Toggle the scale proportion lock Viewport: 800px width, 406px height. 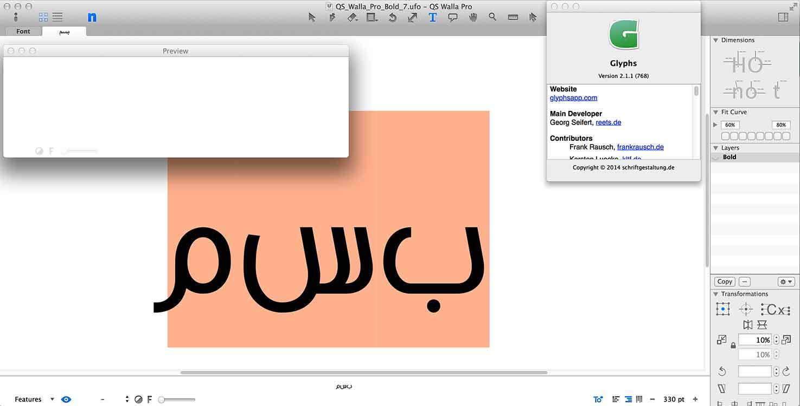(x=733, y=345)
